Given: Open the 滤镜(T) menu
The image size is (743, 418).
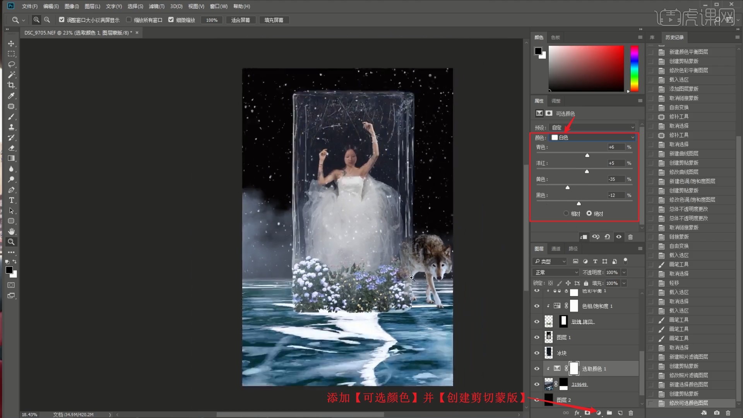Looking at the screenshot, I should [156, 6].
